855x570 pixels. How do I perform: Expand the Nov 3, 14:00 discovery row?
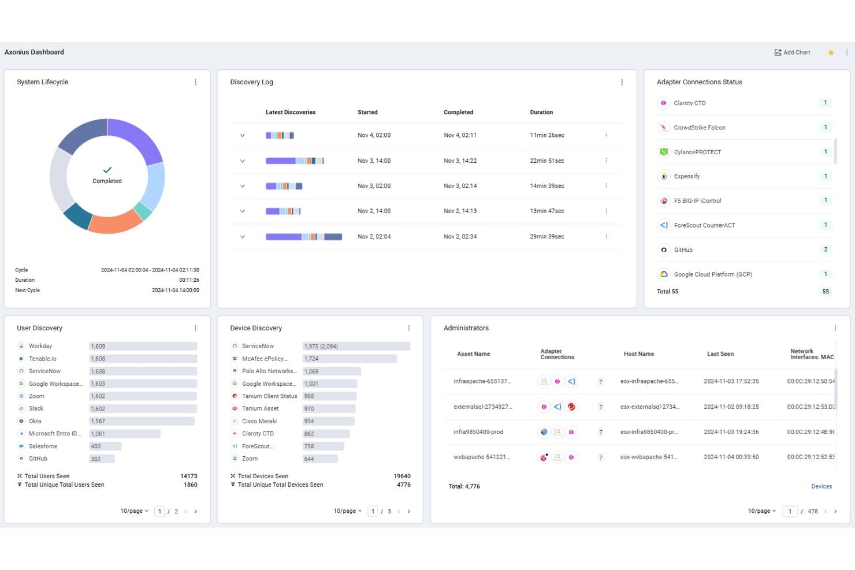pyautogui.click(x=243, y=161)
